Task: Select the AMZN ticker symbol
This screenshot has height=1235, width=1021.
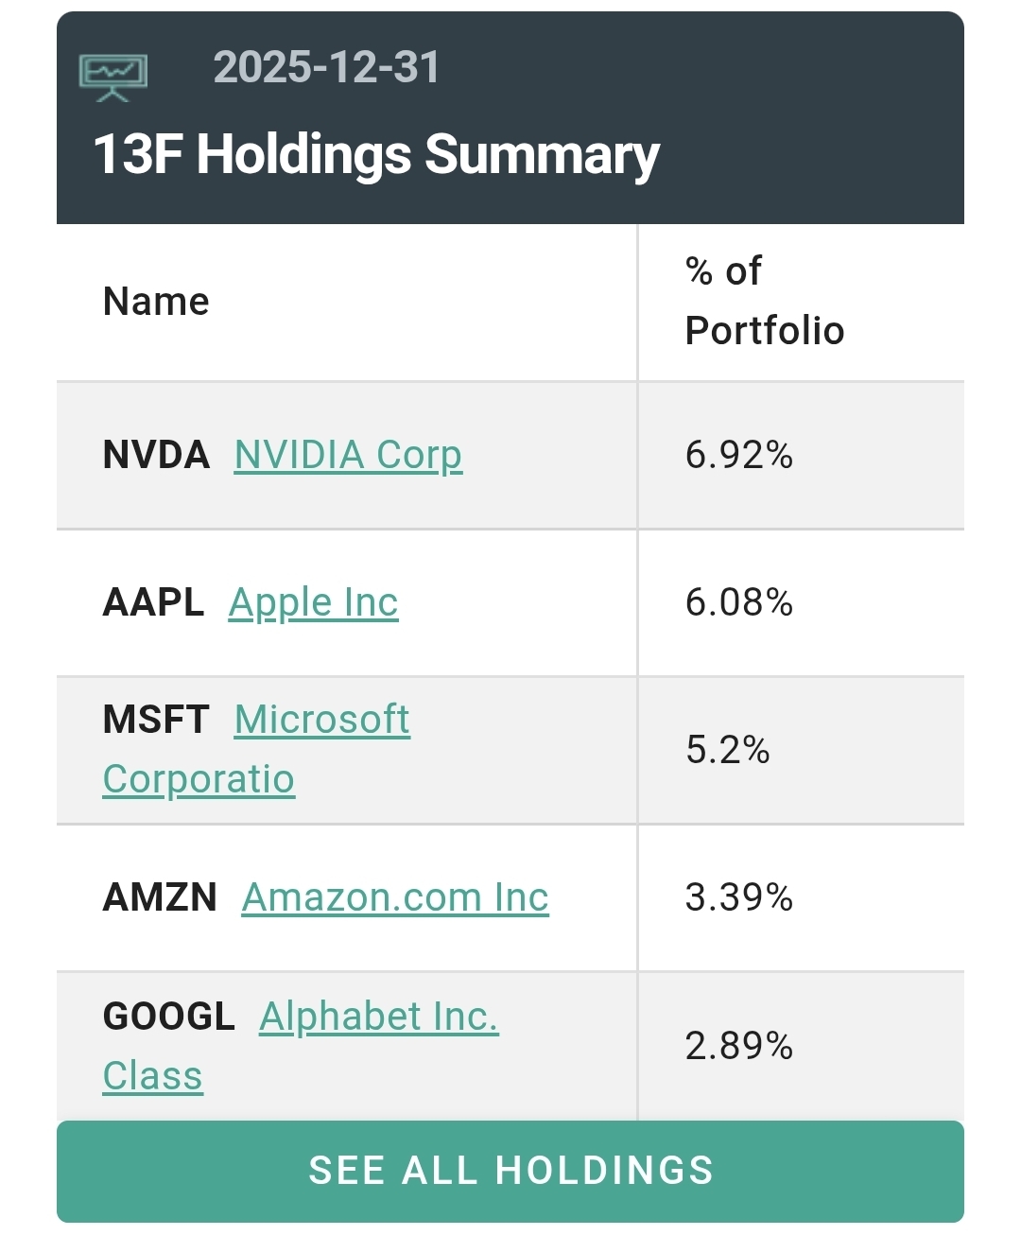Action: pos(160,897)
